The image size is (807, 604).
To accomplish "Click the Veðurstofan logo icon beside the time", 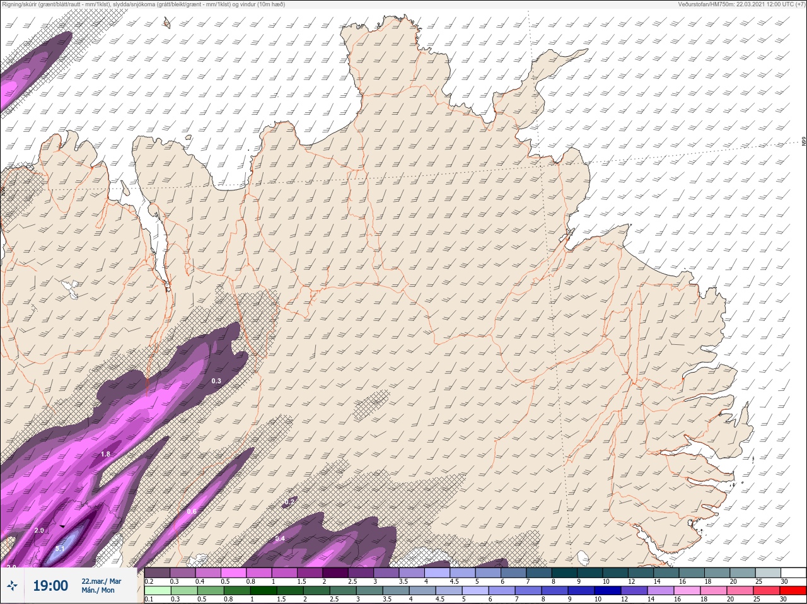I will pyautogui.click(x=12, y=586).
